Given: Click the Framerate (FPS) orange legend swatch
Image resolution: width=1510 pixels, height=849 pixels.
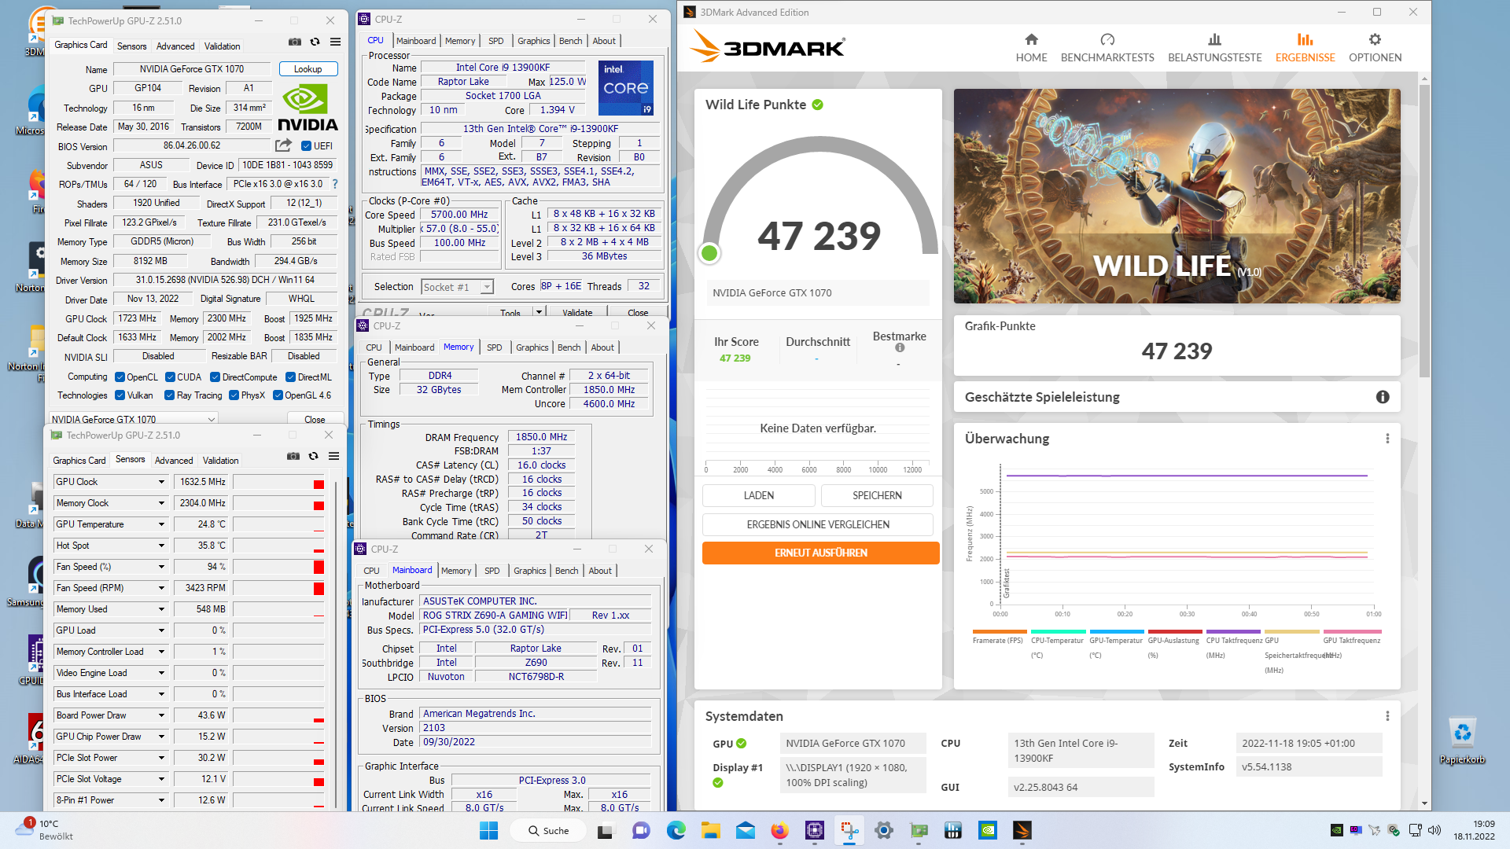Looking at the screenshot, I should (999, 631).
